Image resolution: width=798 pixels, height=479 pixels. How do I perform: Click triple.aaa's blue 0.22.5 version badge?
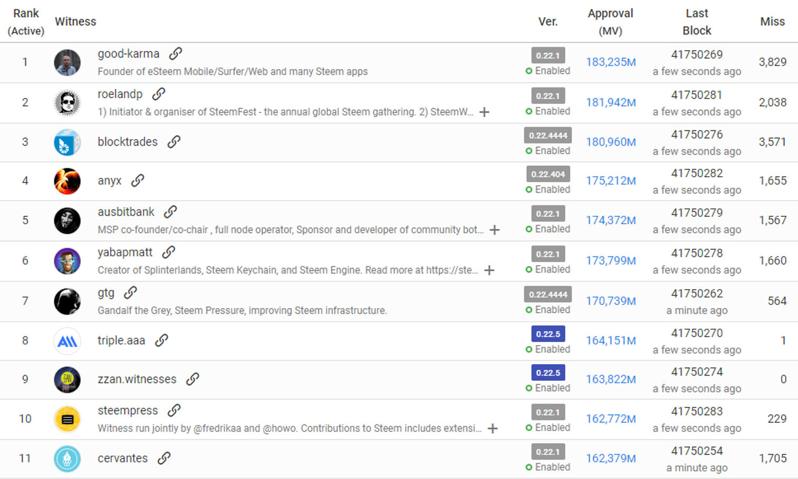click(548, 334)
